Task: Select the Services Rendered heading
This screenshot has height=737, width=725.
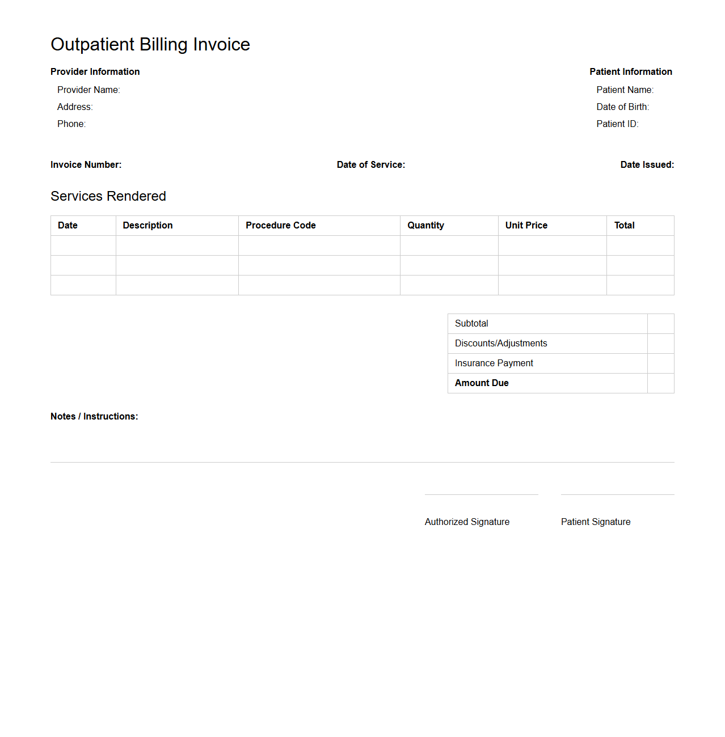Action: point(108,196)
